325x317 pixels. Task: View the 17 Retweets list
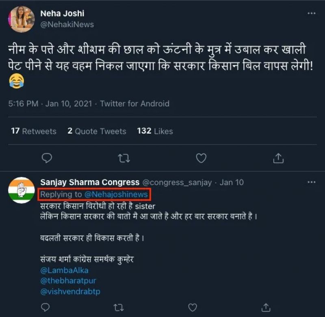[x=34, y=131]
